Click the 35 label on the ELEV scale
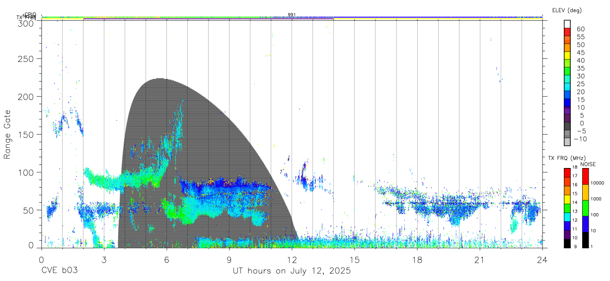Viewport: 610px width, 281px height. pos(580,68)
